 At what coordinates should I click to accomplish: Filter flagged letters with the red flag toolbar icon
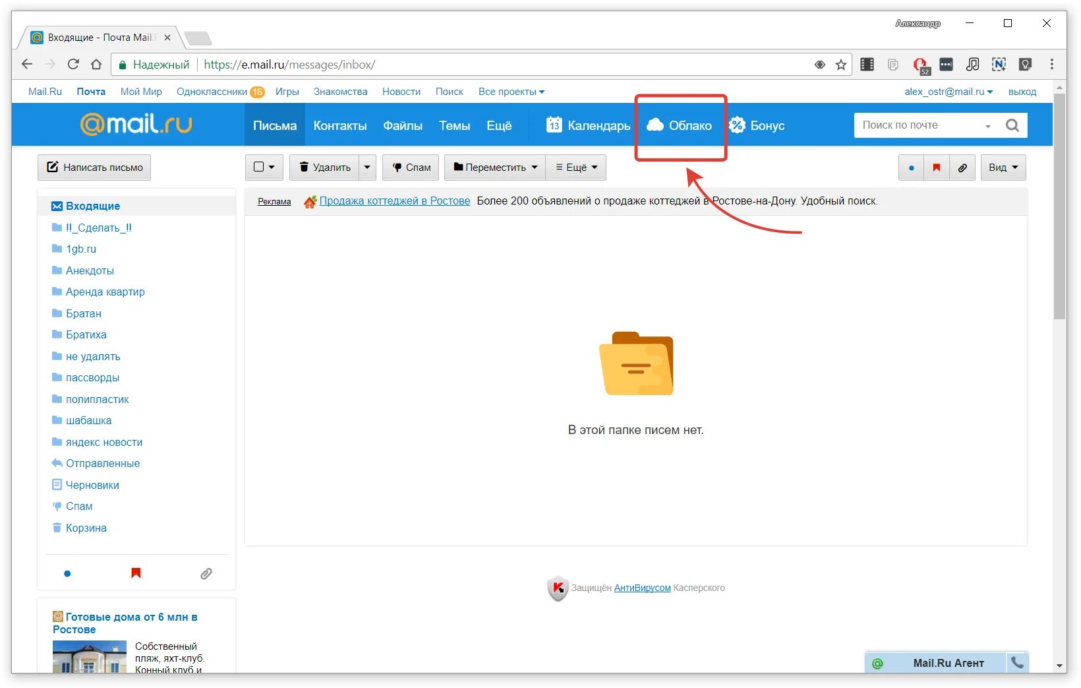[x=937, y=168]
